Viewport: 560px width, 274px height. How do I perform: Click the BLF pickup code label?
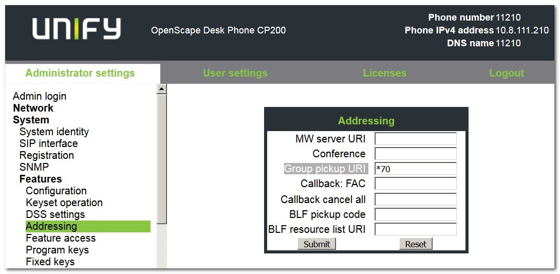pos(327,214)
